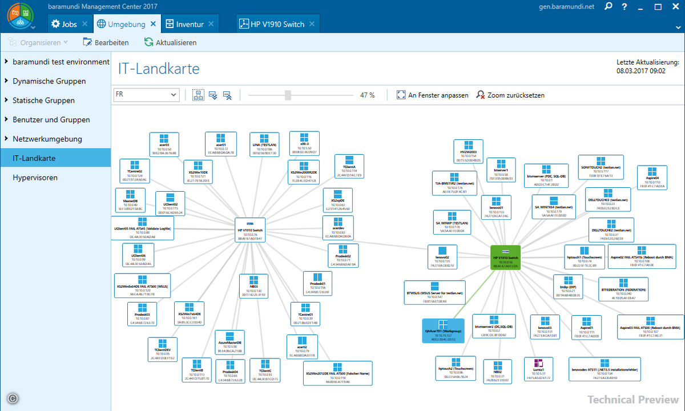
Task: Select the UClient06 node
Action: coord(138,255)
